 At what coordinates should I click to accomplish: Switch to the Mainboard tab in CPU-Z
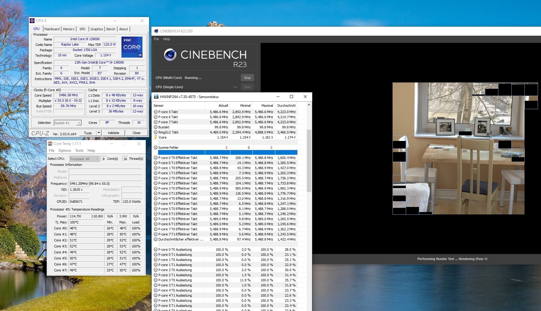click(x=52, y=29)
